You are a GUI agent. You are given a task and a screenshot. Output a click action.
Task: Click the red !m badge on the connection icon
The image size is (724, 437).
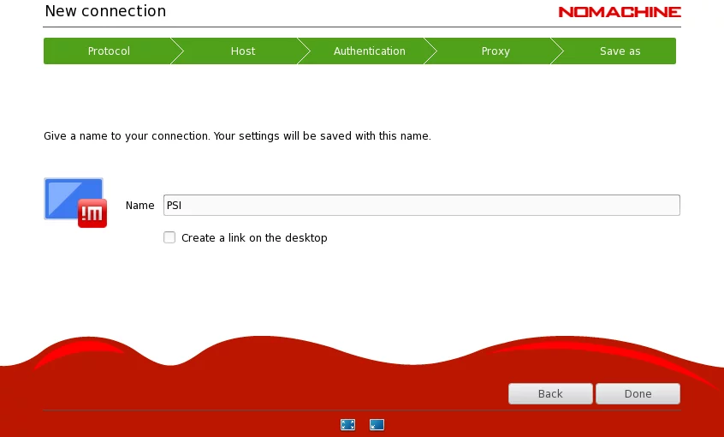[x=92, y=213]
